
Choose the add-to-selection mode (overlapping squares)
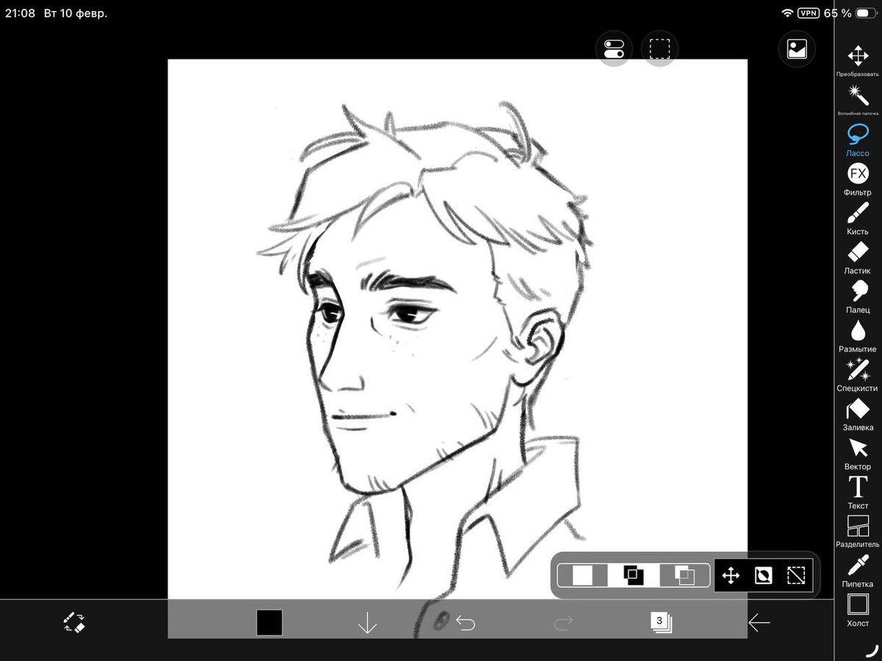point(634,575)
